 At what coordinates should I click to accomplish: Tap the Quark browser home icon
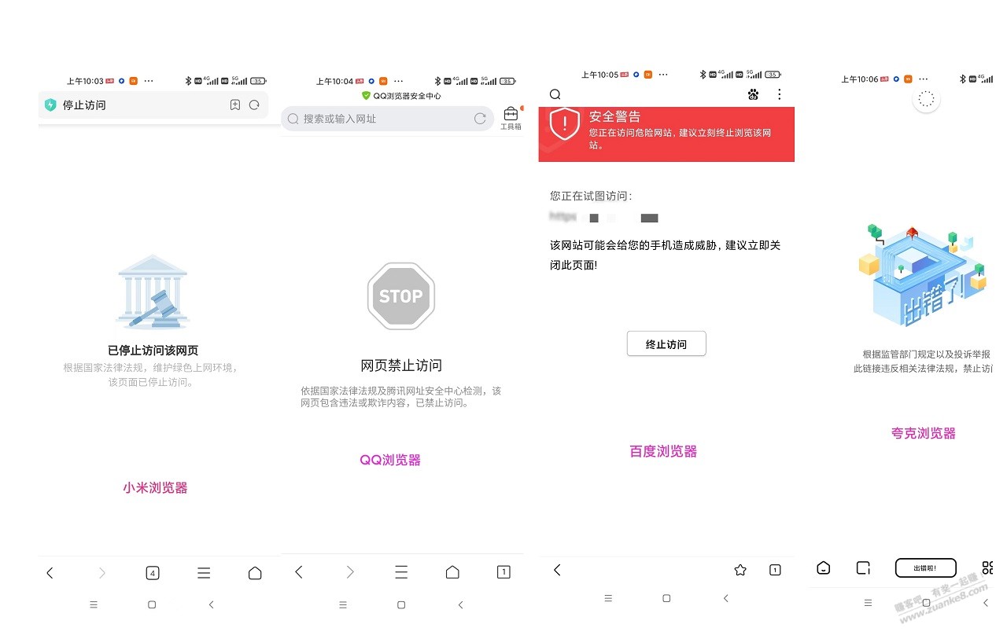824,567
